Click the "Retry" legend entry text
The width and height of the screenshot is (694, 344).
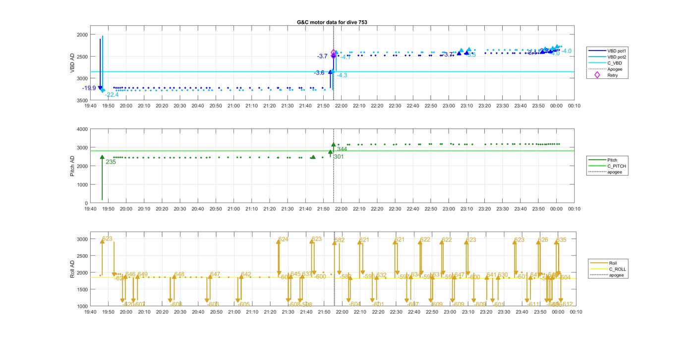point(613,75)
